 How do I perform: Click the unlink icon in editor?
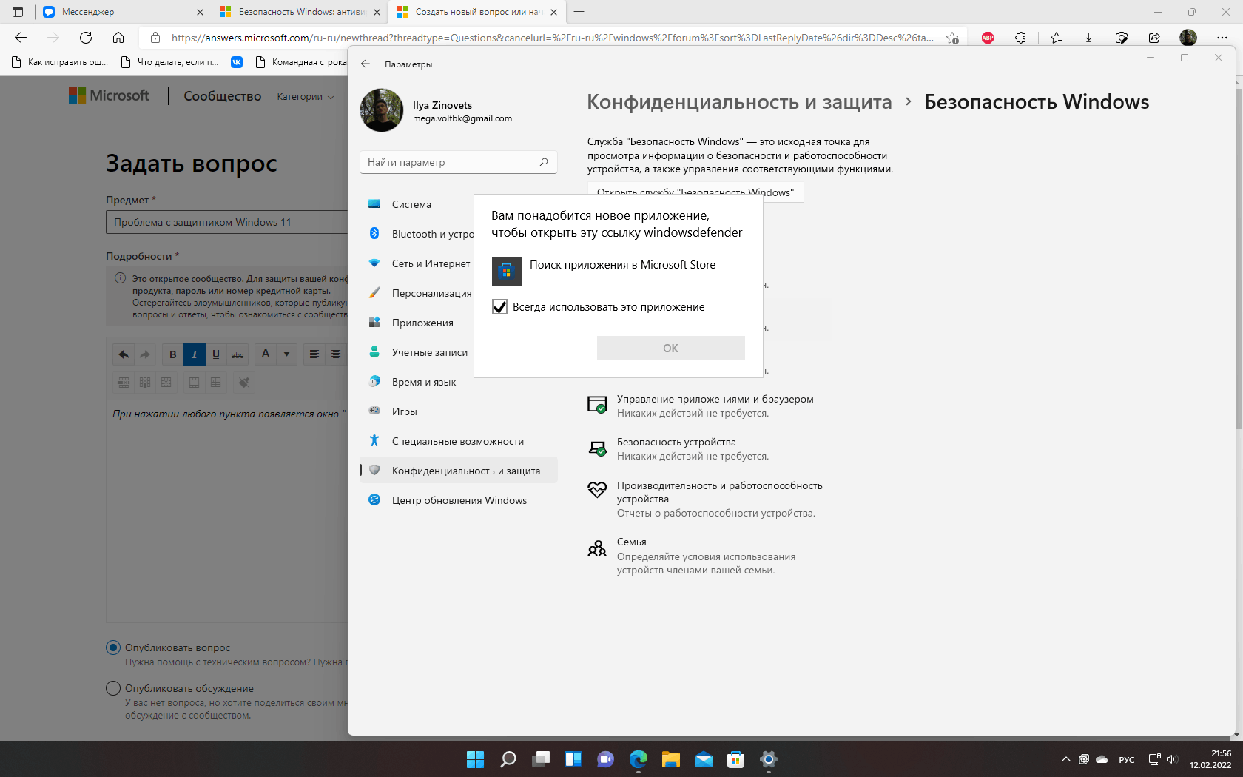click(244, 383)
